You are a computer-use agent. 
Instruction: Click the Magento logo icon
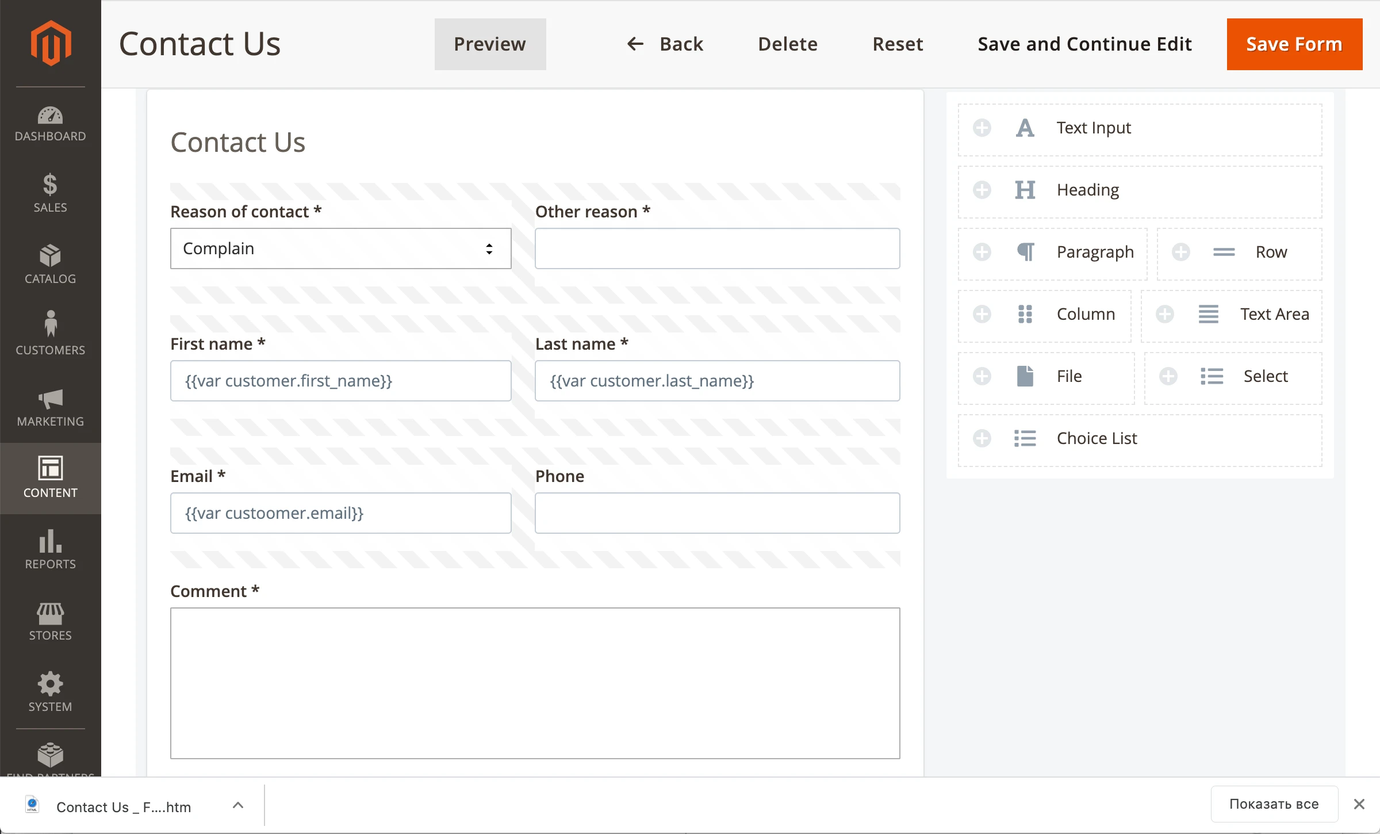point(51,44)
